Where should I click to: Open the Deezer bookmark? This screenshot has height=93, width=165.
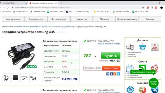82,12
